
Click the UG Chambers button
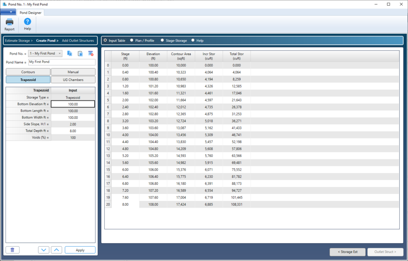[x=73, y=80]
